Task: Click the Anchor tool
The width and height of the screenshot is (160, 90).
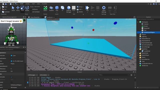Action: point(80,12)
